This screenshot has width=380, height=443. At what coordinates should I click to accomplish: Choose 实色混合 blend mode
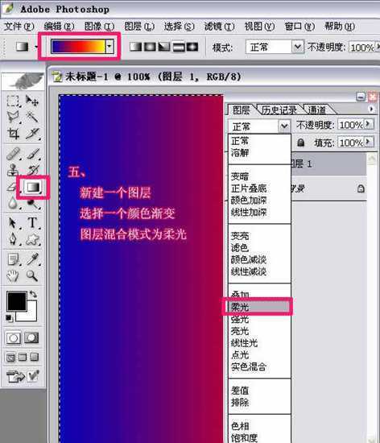[x=249, y=366]
